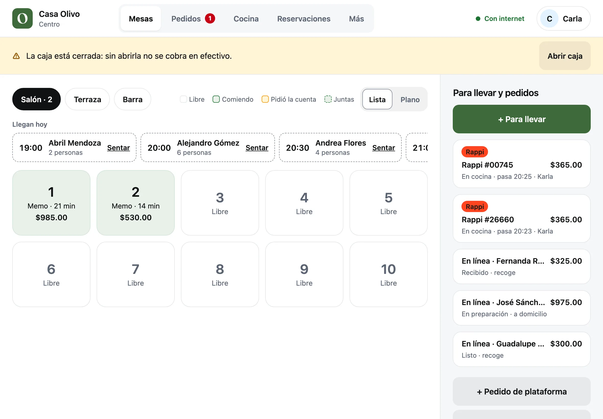Viewport: 603px width, 419px height.
Task: Open free table 3
Action: pos(220,203)
